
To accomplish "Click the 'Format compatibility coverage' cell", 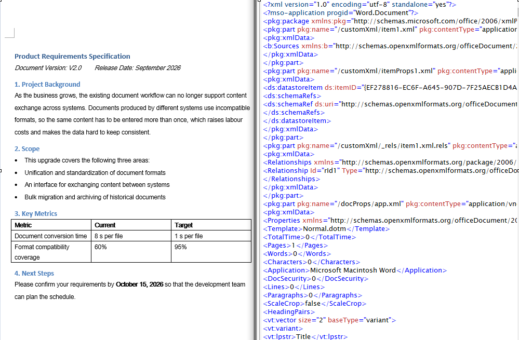I will [x=51, y=252].
